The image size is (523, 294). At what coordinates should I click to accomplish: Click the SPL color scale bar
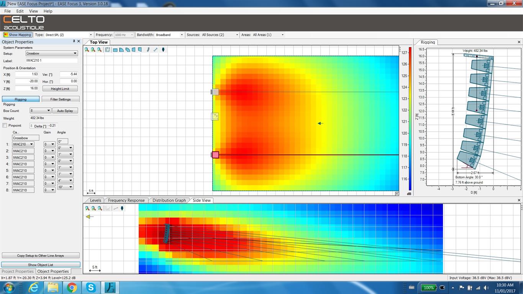click(410, 119)
